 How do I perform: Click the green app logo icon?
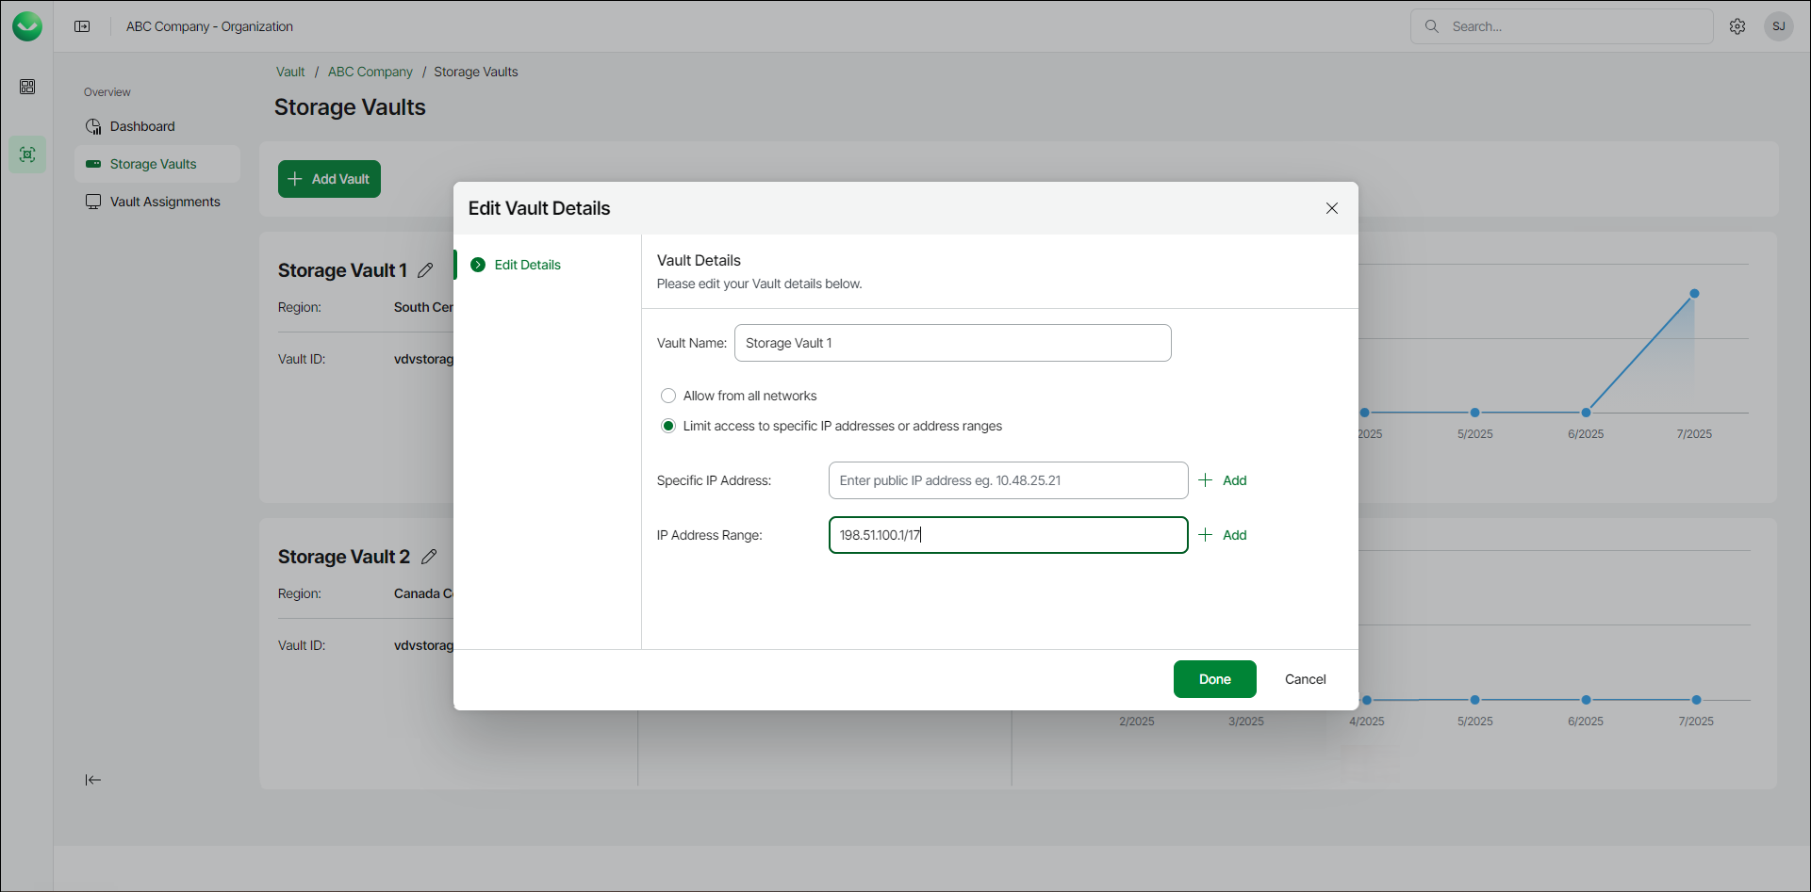(27, 26)
